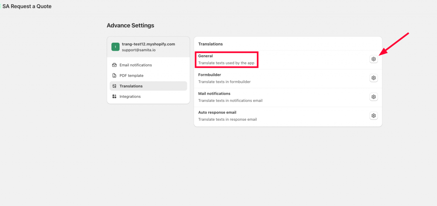Click the green store avatar icon
437x206 pixels.
(115, 47)
